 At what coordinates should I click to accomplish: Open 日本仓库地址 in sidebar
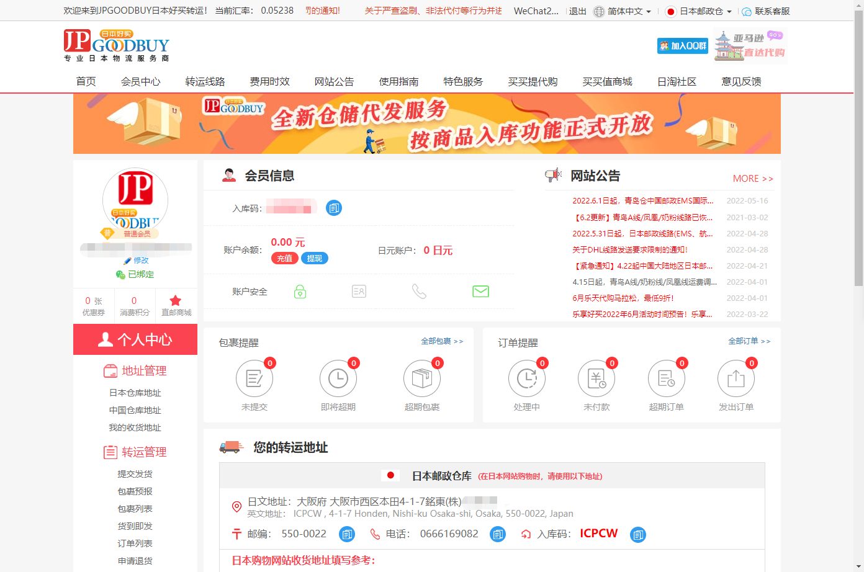pos(135,393)
